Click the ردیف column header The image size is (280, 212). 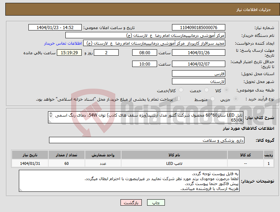(269, 155)
